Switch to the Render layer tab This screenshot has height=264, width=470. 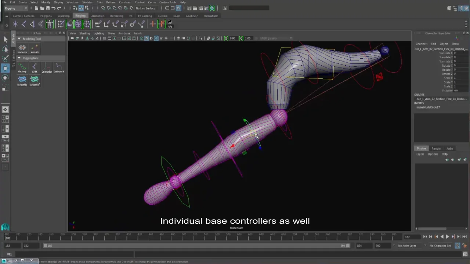[436, 148]
